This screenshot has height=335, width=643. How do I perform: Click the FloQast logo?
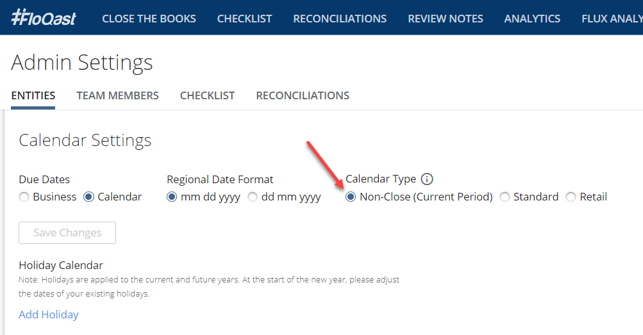(x=44, y=17)
